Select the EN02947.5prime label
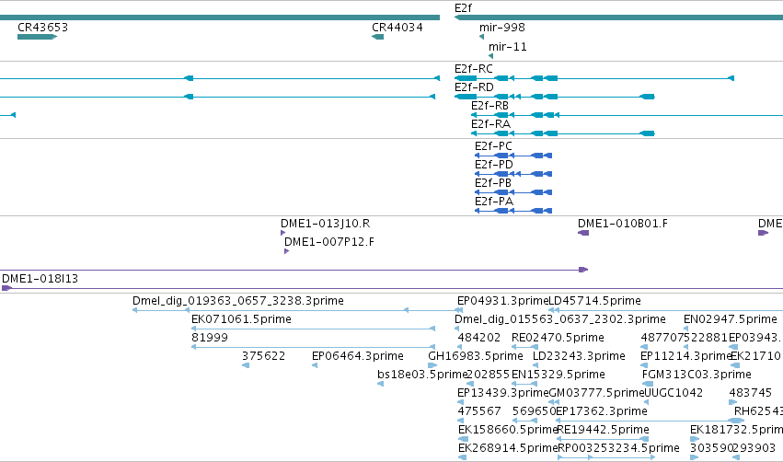Viewport: 783px width, 462px height. coord(730,319)
